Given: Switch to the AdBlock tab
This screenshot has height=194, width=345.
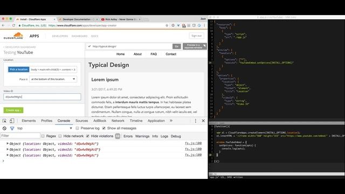Looking at the screenshot, I should click(100, 121).
